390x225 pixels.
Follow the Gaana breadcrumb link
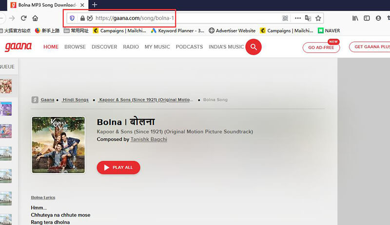47,99
